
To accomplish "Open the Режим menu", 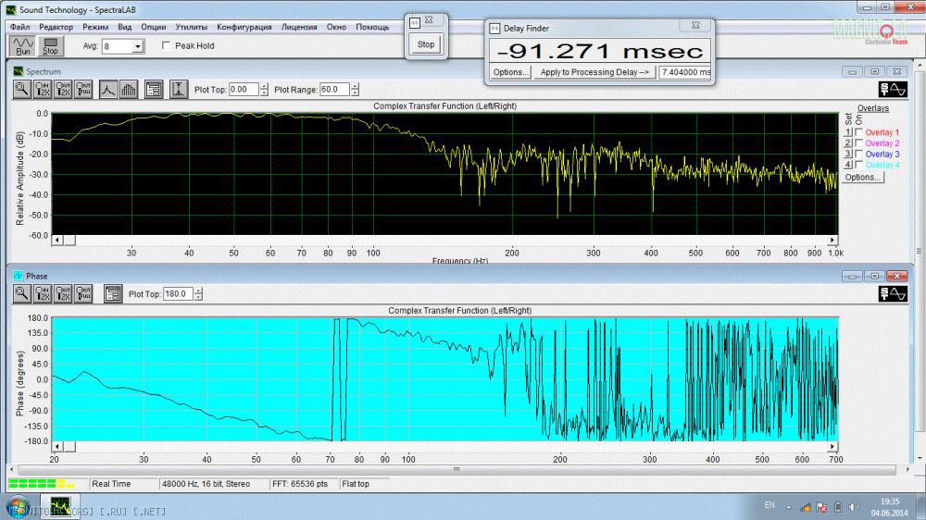I will pyautogui.click(x=95, y=27).
